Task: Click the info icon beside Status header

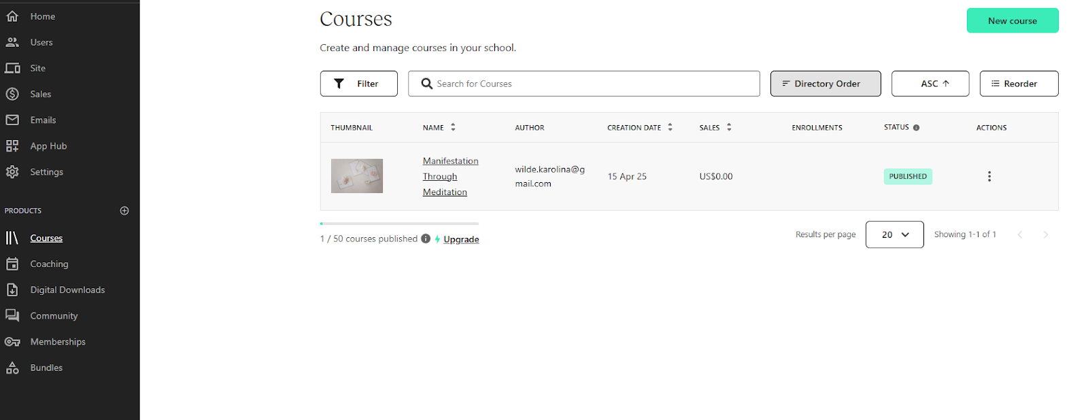Action: 916,128
